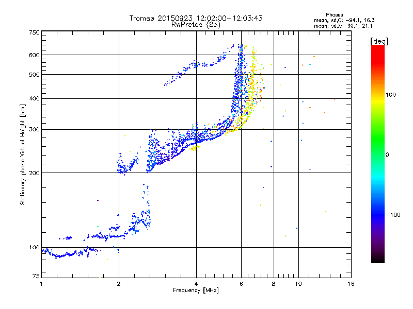Click the black bottom of the phase colorbar
This screenshot has width=413, height=309.
pyautogui.click(x=378, y=260)
